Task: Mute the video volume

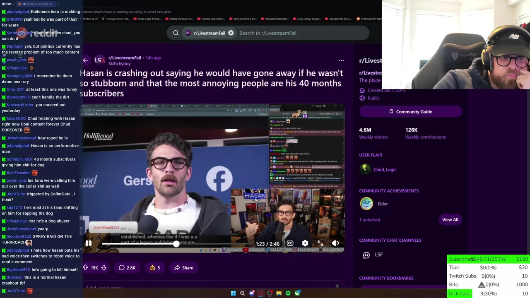Action: tap(335, 243)
